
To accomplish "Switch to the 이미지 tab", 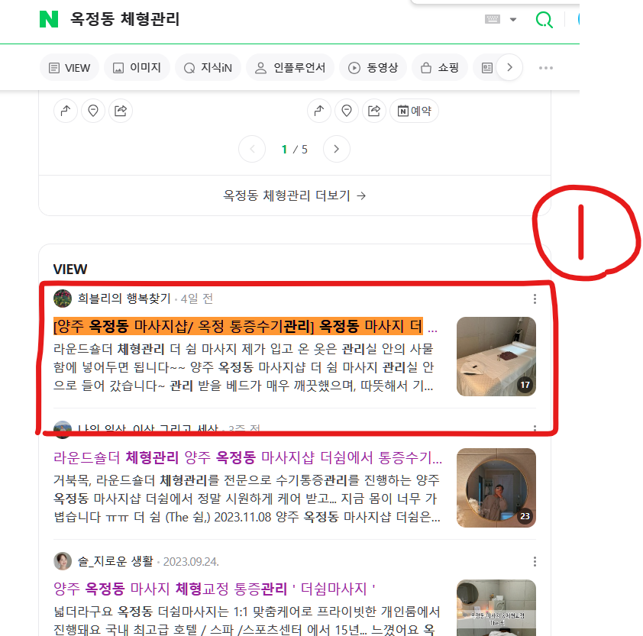I will pos(137,68).
